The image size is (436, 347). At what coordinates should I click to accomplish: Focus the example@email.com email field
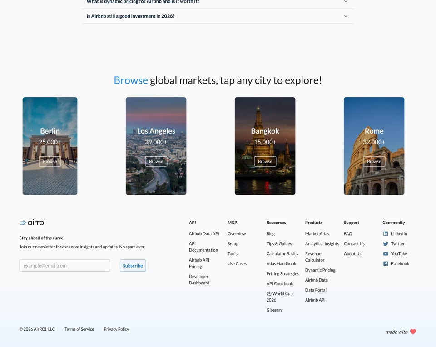65,266
